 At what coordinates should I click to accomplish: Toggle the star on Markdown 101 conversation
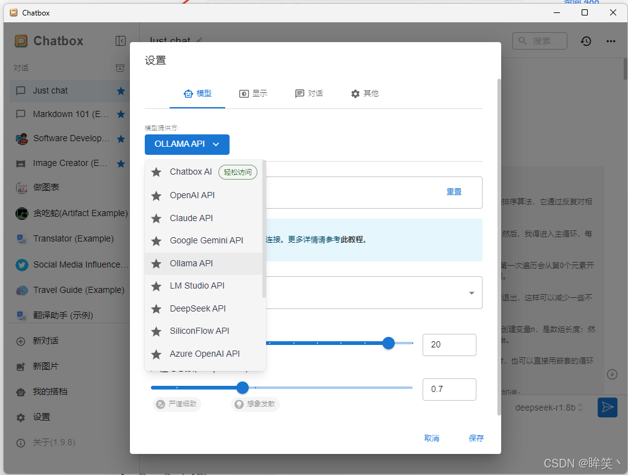tap(121, 114)
